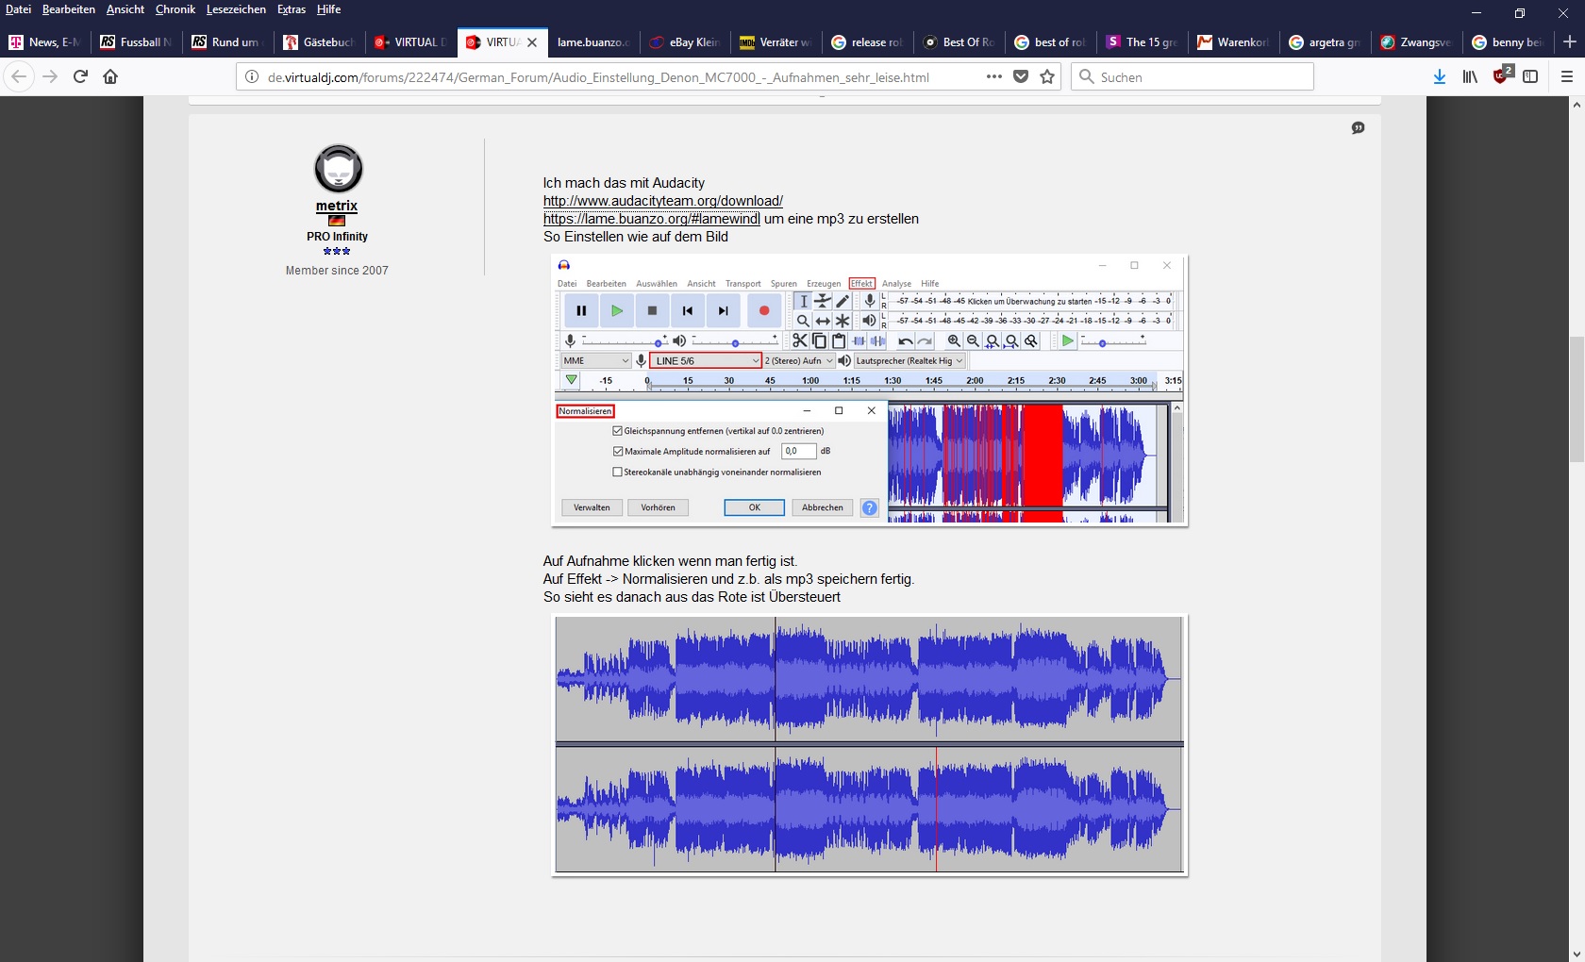Image resolution: width=1585 pixels, height=962 pixels.
Task: Open the Chronik menu
Action: pyautogui.click(x=175, y=9)
